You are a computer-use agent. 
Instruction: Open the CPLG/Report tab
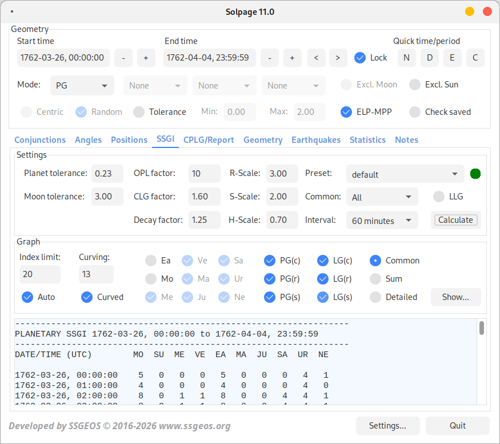pyautogui.click(x=209, y=140)
